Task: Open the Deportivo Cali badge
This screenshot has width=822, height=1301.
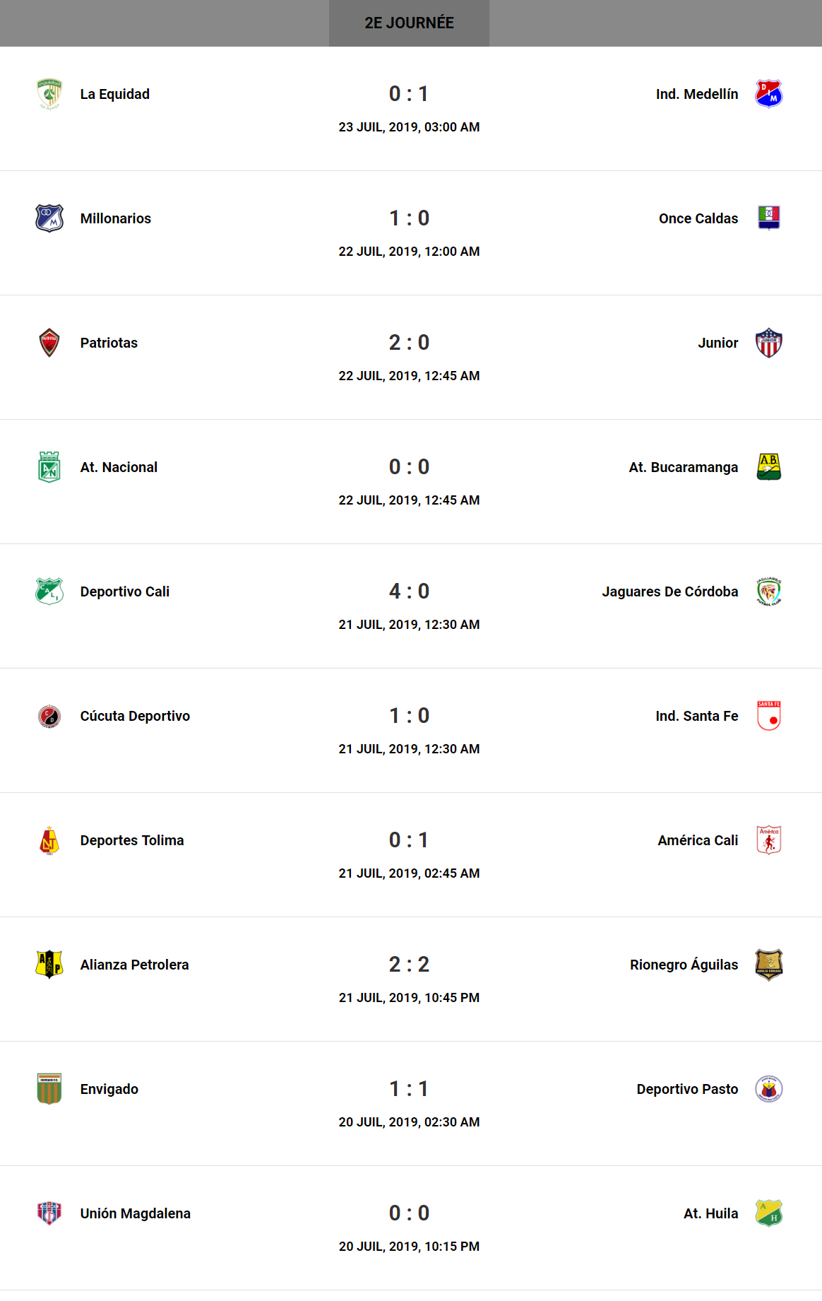Action: point(49,591)
